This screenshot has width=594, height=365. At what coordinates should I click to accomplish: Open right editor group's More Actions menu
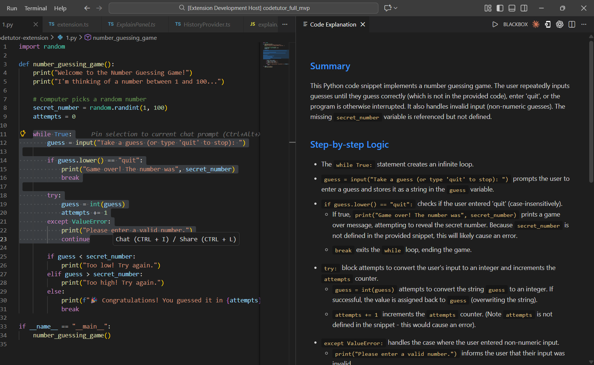[x=584, y=24]
